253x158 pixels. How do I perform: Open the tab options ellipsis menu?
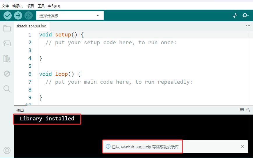point(248,25)
